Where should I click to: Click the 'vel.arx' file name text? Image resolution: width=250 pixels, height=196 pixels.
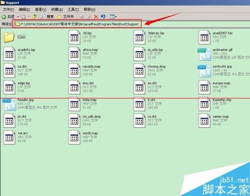[x=23, y=133]
